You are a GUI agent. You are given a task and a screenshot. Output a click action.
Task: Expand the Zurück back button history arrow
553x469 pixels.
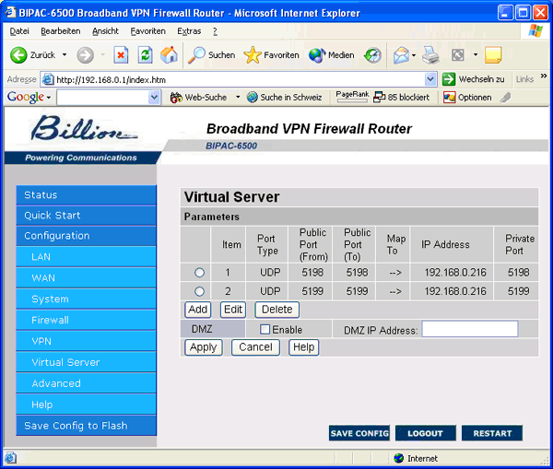(x=63, y=55)
